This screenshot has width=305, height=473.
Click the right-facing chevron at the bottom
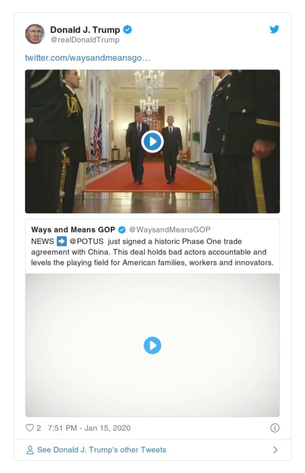pyautogui.click(x=276, y=450)
